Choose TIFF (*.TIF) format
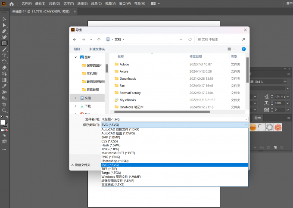This screenshot has width=293, height=208. click(175, 169)
